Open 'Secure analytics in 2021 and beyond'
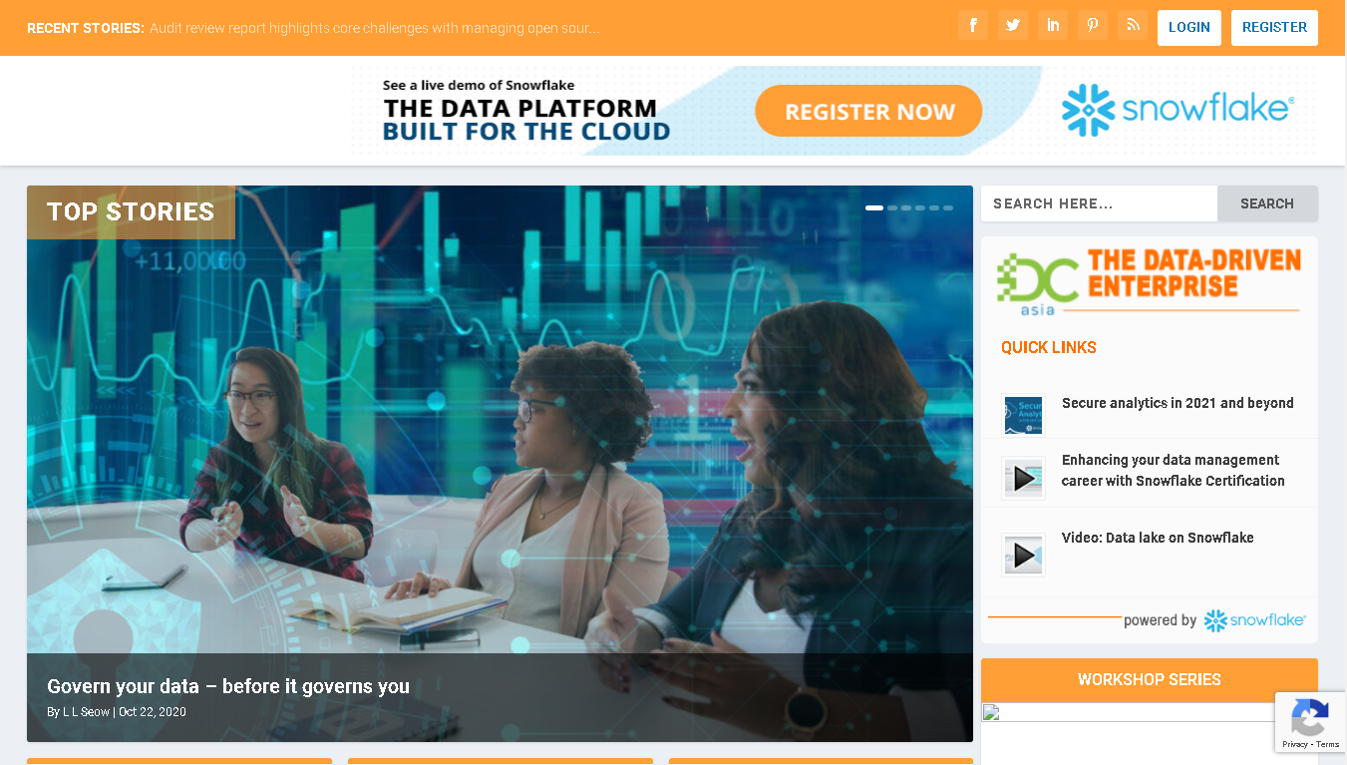The width and height of the screenshot is (1347, 765). coord(1178,403)
